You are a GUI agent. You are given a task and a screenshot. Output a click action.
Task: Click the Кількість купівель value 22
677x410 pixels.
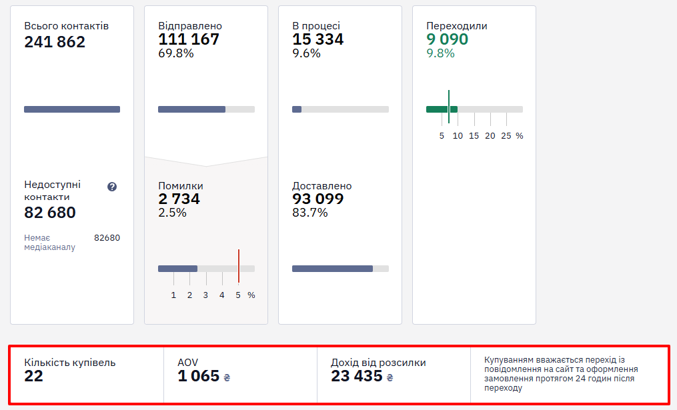coord(33,376)
